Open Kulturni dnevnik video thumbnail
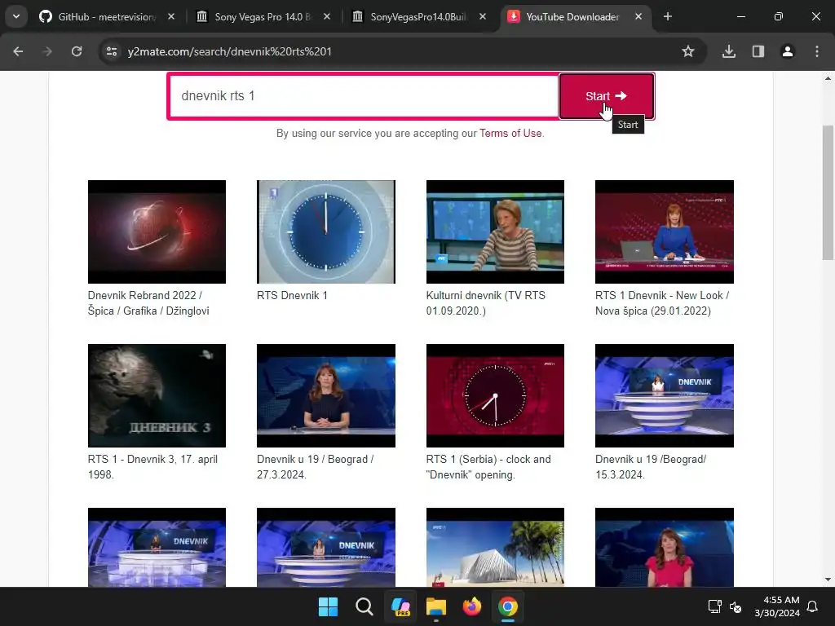 [x=495, y=231]
